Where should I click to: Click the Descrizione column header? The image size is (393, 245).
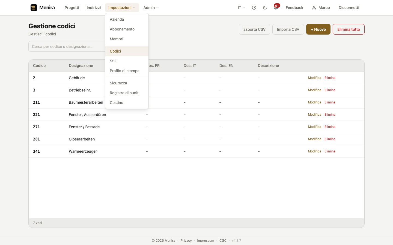[268, 66]
